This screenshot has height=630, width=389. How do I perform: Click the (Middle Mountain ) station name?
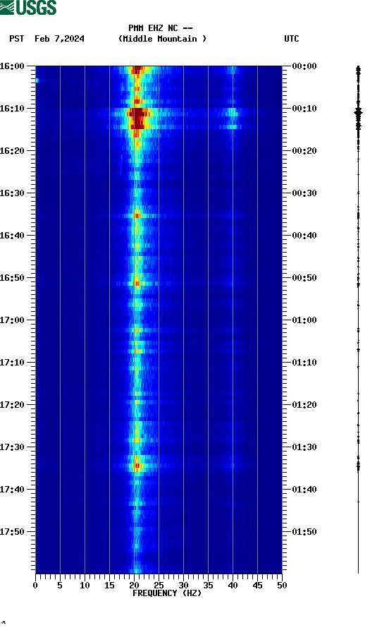(x=162, y=39)
